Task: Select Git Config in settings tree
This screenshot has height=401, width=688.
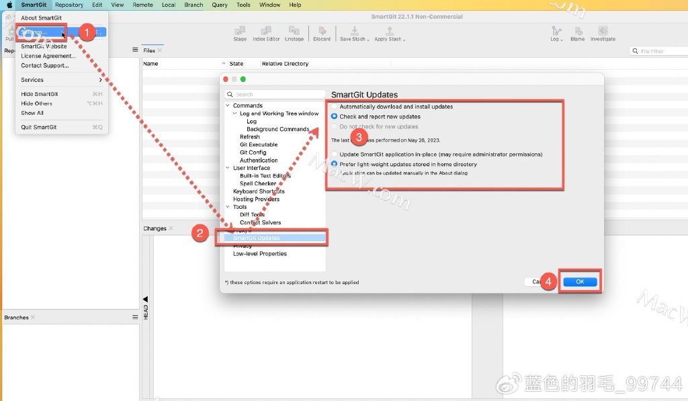Action: [x=253, y=152]
